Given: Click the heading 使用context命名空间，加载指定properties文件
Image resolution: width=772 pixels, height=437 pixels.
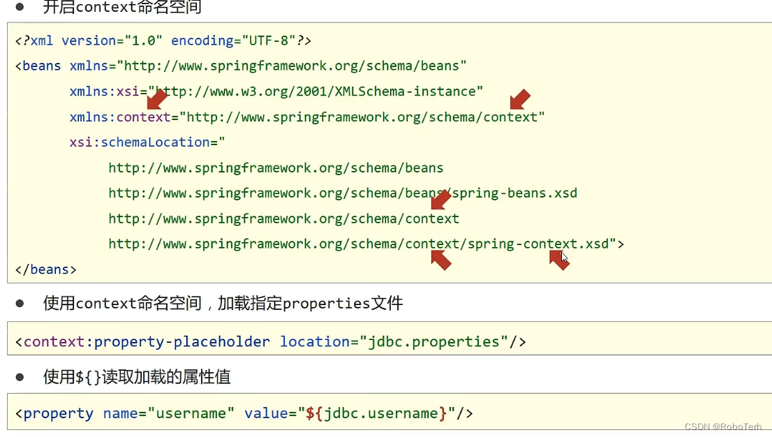Looking at the screenshot, I should coord(223,303).
